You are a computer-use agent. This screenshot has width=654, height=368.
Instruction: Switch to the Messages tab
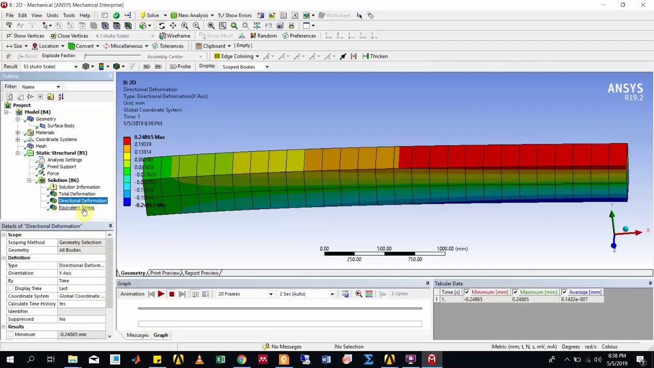tap(137, 335)
